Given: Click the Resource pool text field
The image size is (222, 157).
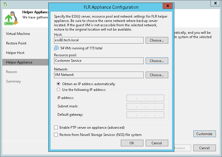Looking at the screenshot, I should tap(99, 61).
